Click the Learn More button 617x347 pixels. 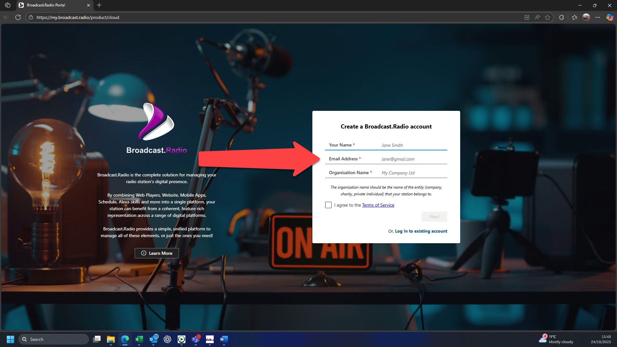point(157,253)
